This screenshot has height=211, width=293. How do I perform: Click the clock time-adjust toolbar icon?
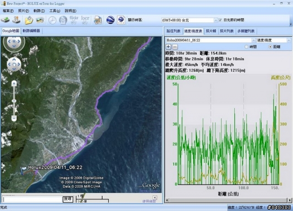(52, 20)
